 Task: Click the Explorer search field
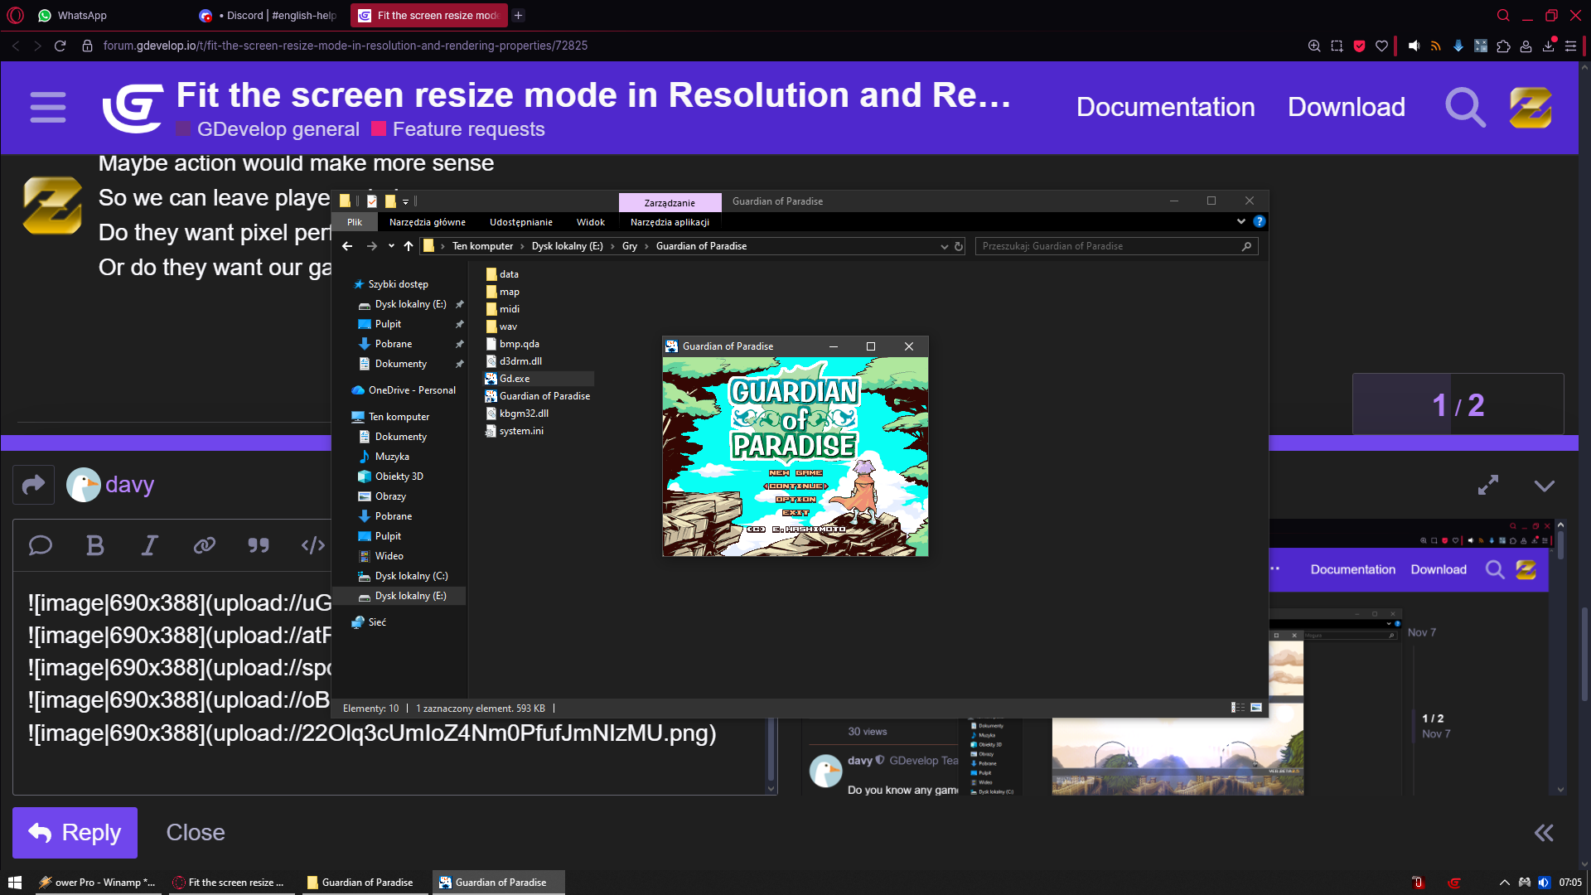(1116, 246)
